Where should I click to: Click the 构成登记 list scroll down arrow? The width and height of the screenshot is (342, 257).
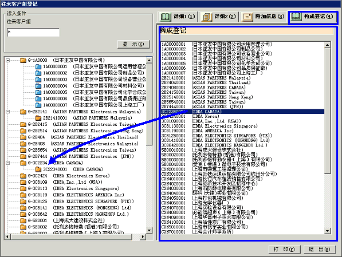(327, 231)
